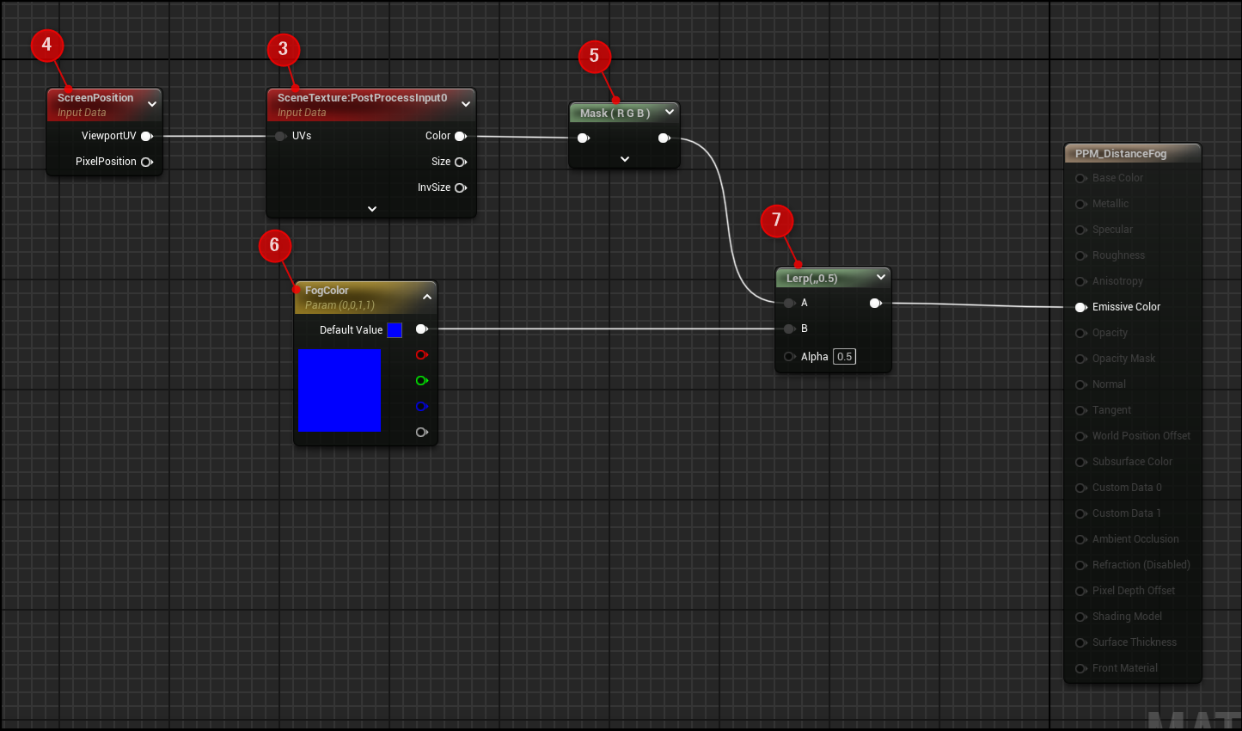Click the Emissive Color input pin

1080,307
